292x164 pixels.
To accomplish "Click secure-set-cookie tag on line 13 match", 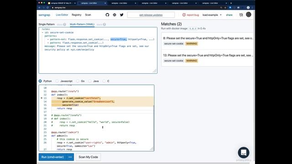I will 174,61.
